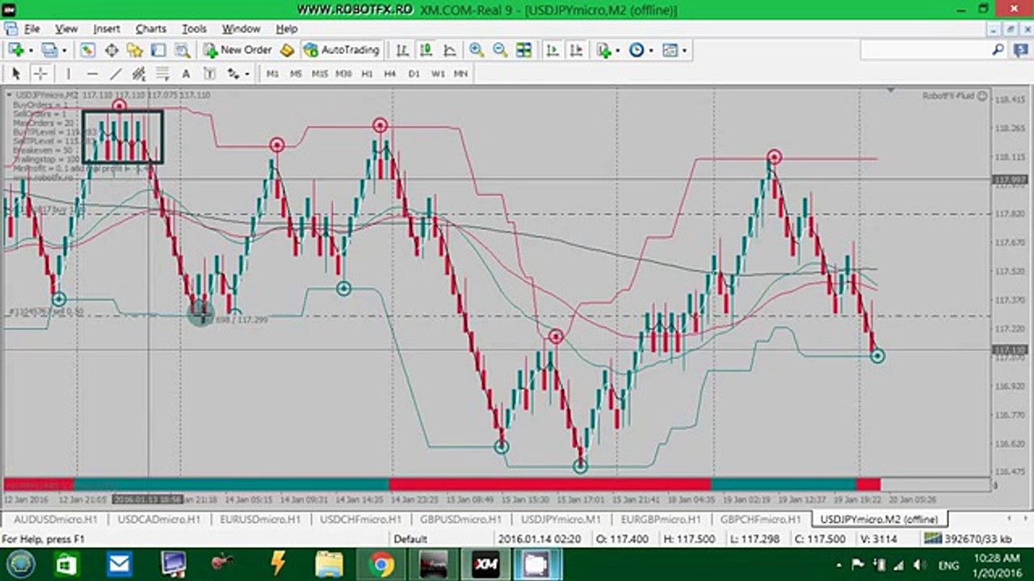Select the Cursor arrow tool
Screen dimensions: 1034x581
(15, 73)
